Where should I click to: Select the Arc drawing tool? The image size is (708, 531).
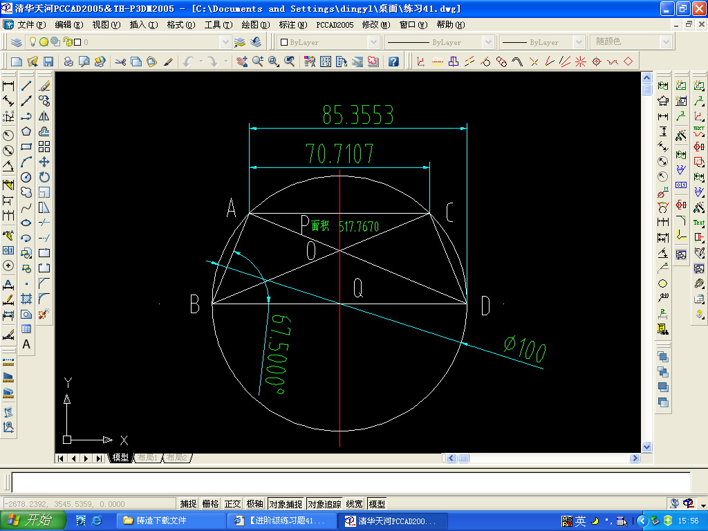(26, 162)
